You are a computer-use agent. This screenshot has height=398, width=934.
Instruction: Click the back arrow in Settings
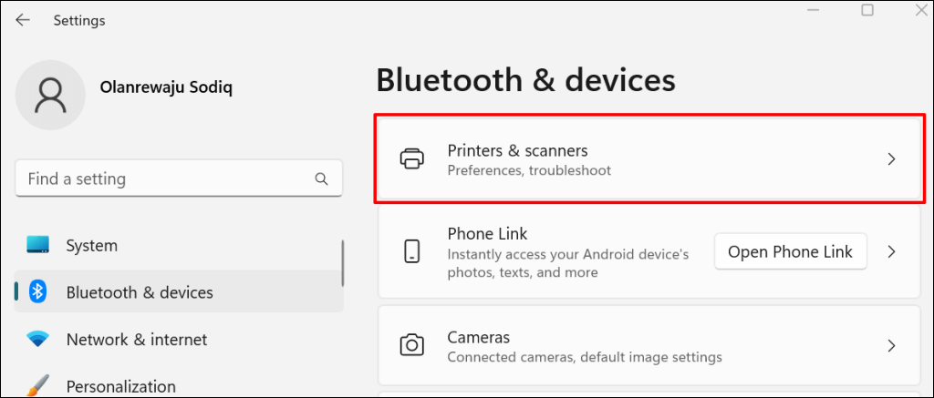click(x=23, y=19)
